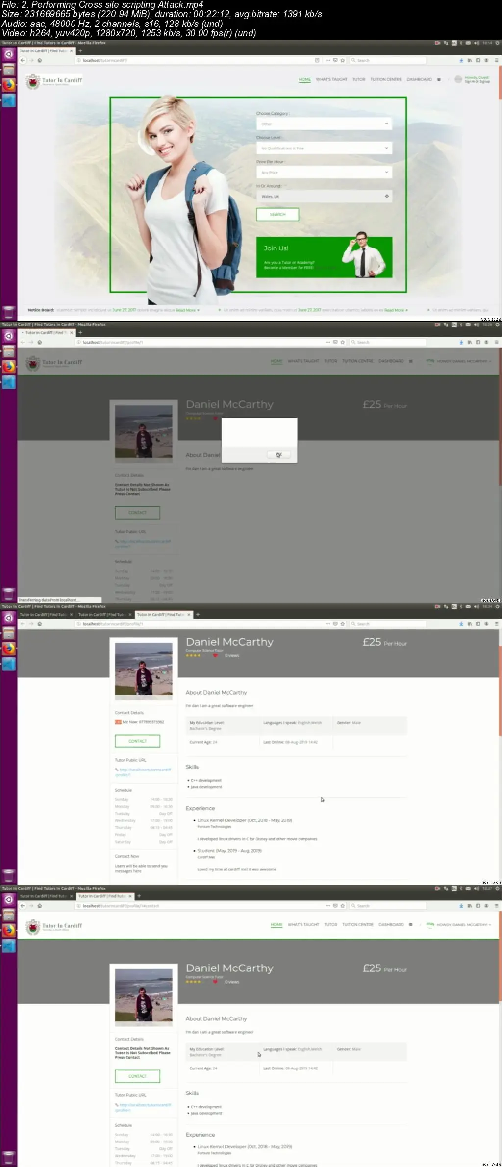Click the 'Linux Kernel Developer' experience entry
502x1167 pixels.
(244, 820)
